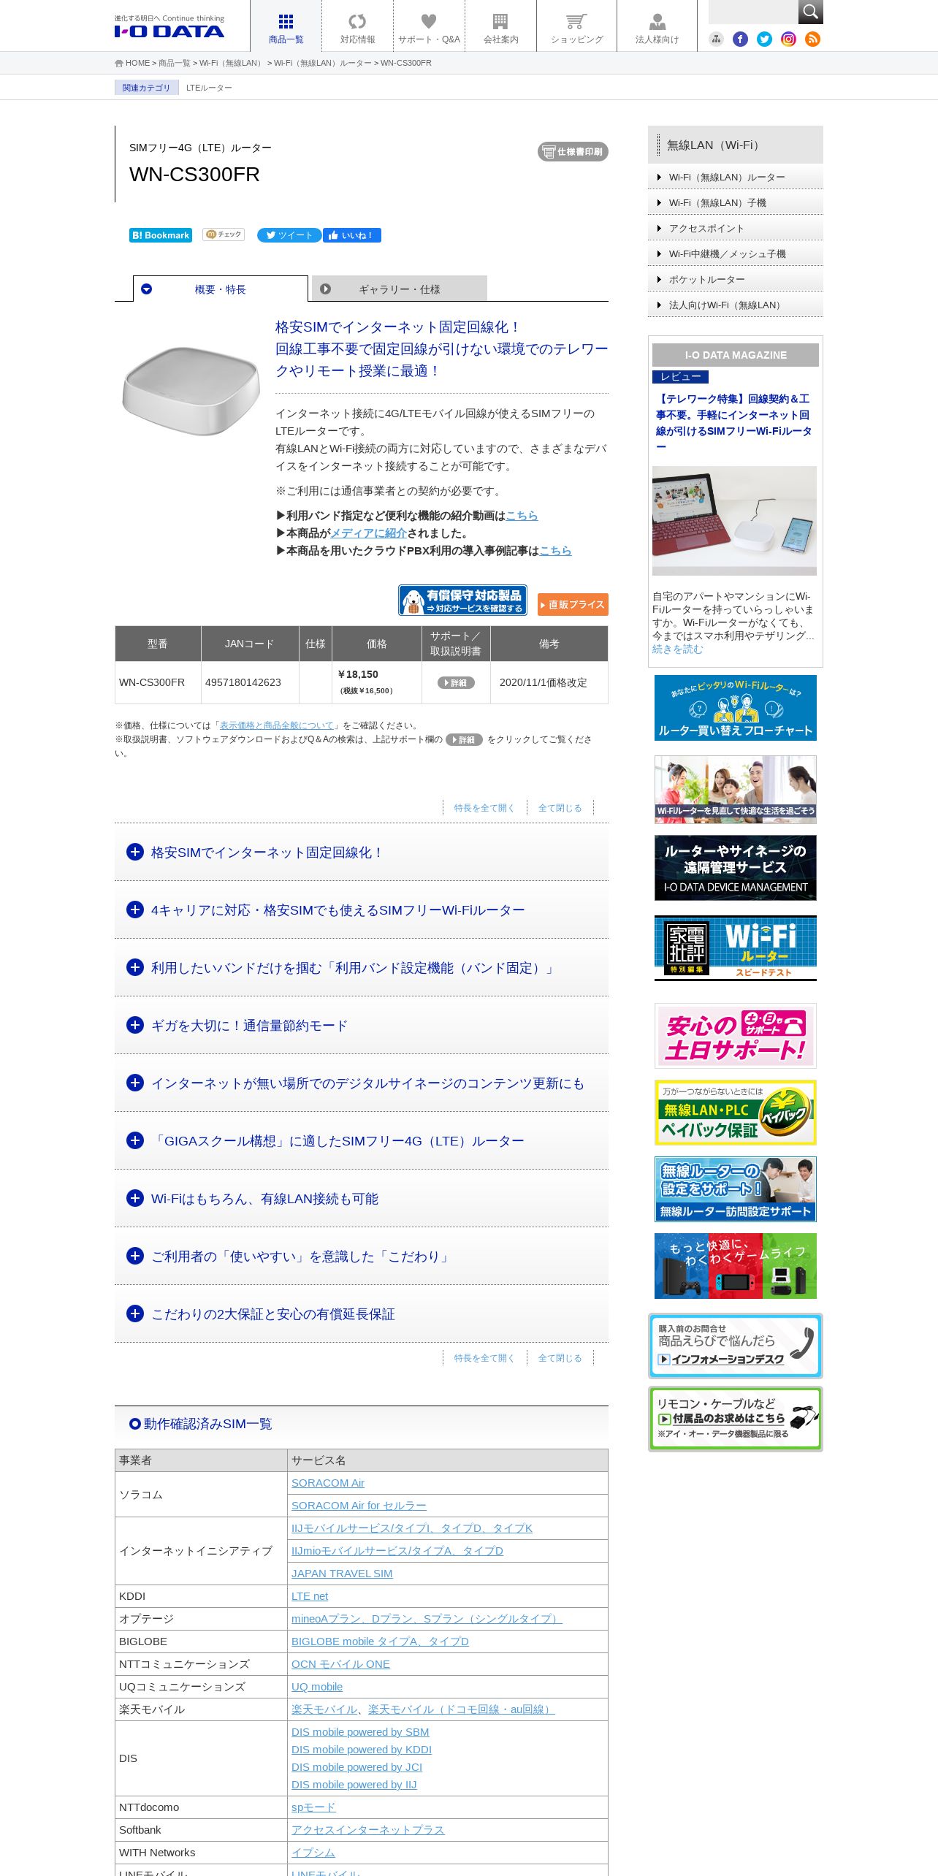Open sidebar 法人向けWi-Fi（無線LAN） item

pos(736,305)
